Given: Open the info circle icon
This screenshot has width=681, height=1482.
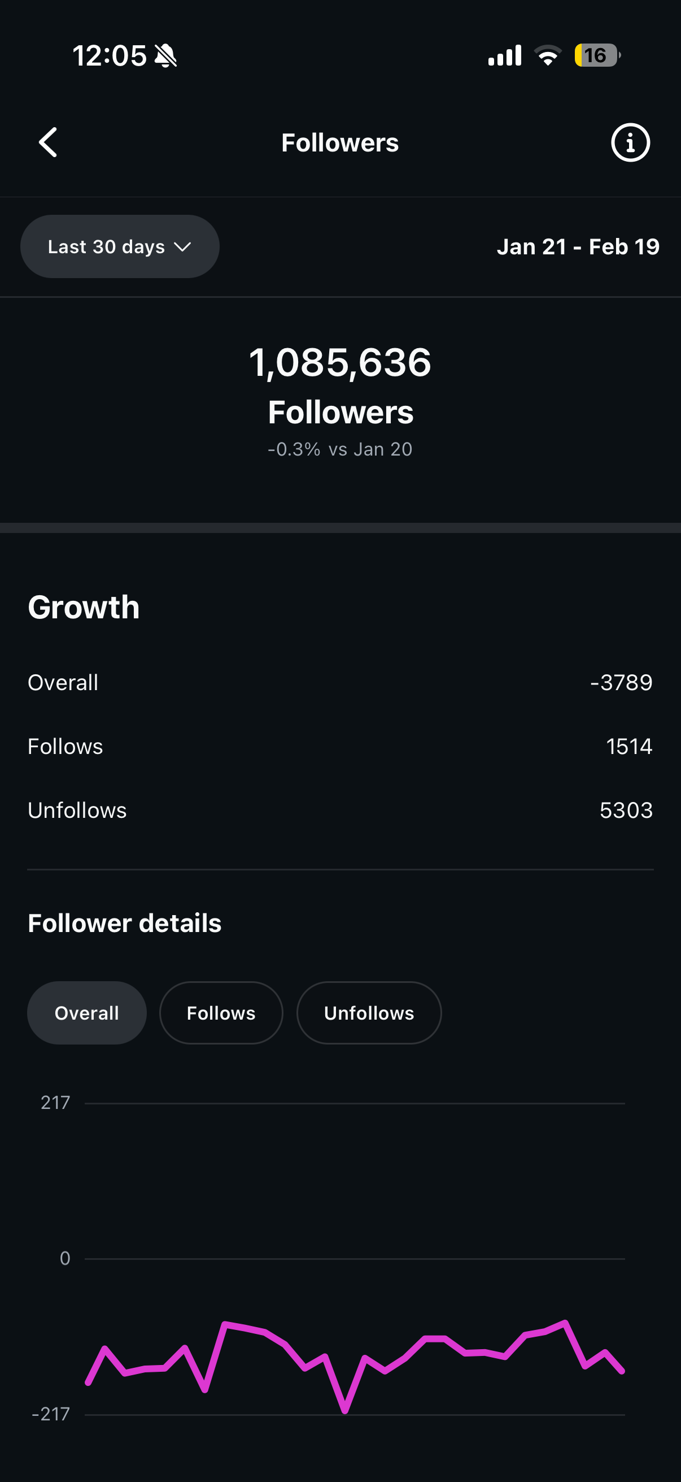Looking at the screenshot, I should [630, 142].
